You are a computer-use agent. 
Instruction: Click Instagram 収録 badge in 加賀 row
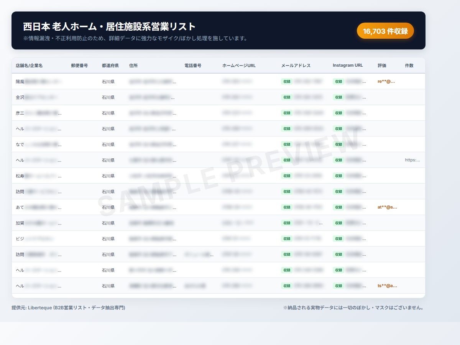click(338, 223)
